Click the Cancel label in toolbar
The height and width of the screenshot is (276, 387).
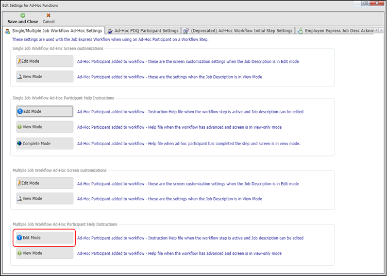(48, 22)
